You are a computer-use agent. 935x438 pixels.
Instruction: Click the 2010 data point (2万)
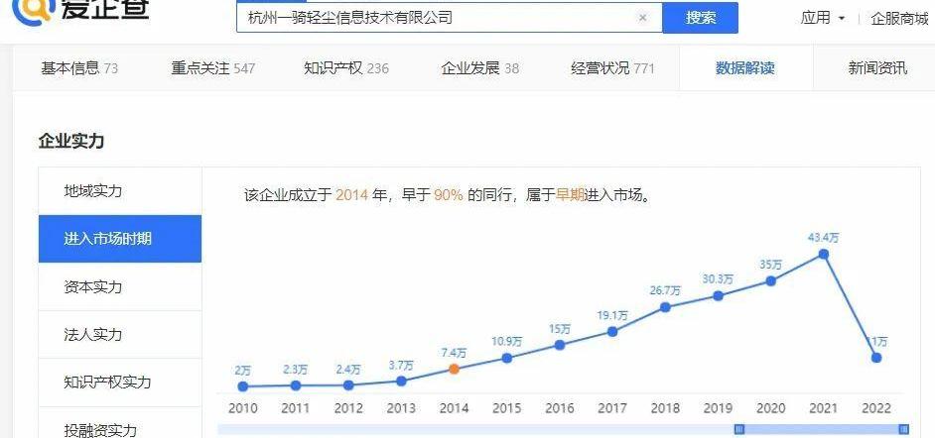click(x=243, y=386)
